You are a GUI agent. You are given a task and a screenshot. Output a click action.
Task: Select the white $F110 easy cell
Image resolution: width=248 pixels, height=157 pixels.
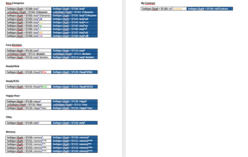29,50
